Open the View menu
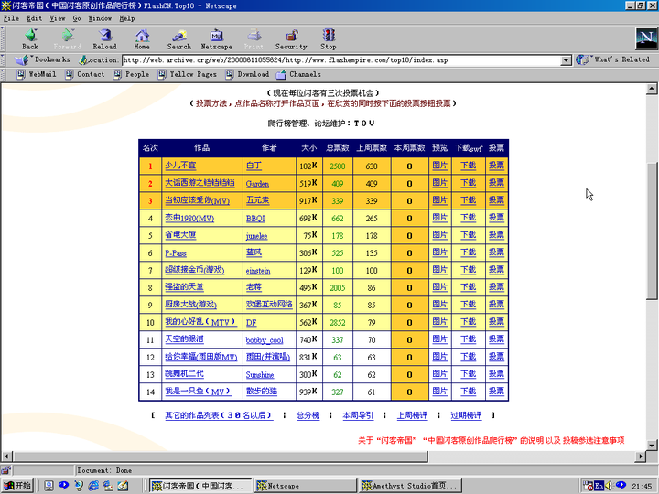The width and height of the screenshot is (659, 494). (x=57, y=18)
